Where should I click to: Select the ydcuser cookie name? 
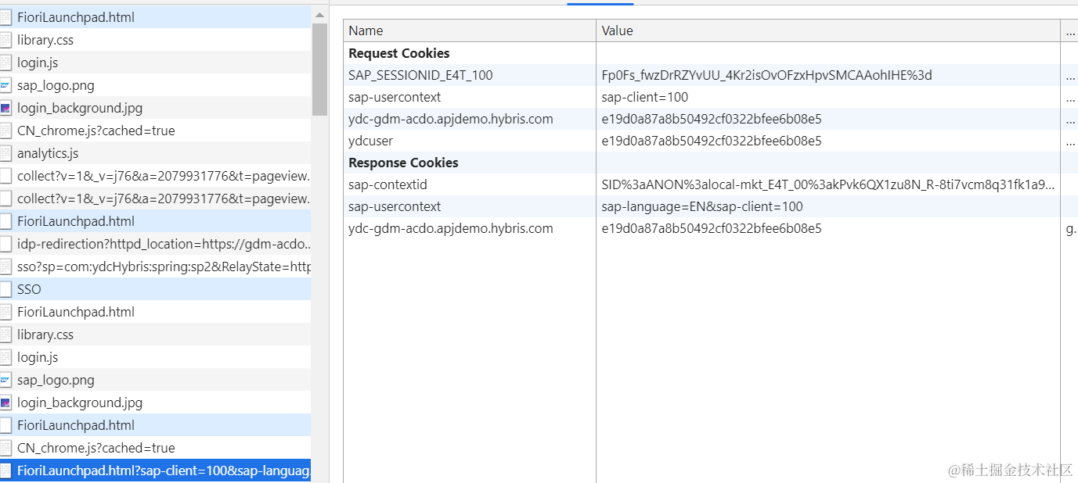pos(371,141)
